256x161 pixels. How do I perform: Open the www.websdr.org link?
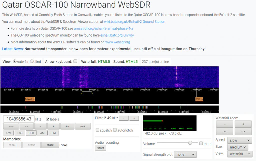click(117, 42)
